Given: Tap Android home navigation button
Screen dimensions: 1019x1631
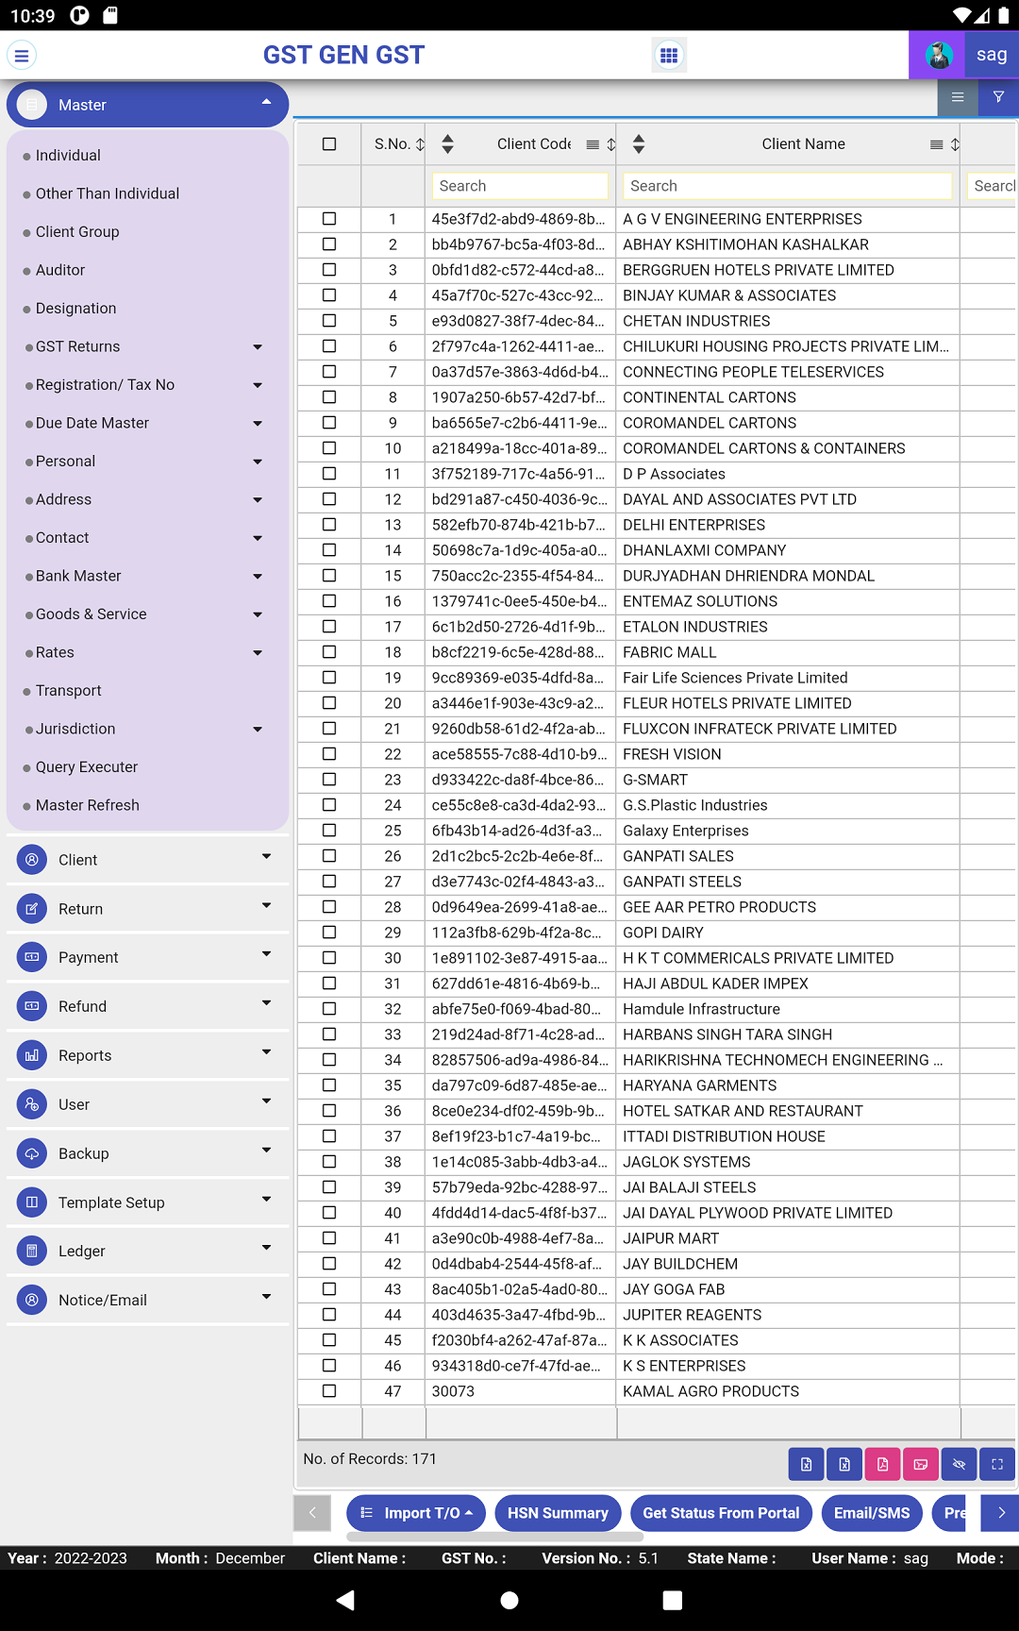Looking at the screenshot, I should point(509,1600).
